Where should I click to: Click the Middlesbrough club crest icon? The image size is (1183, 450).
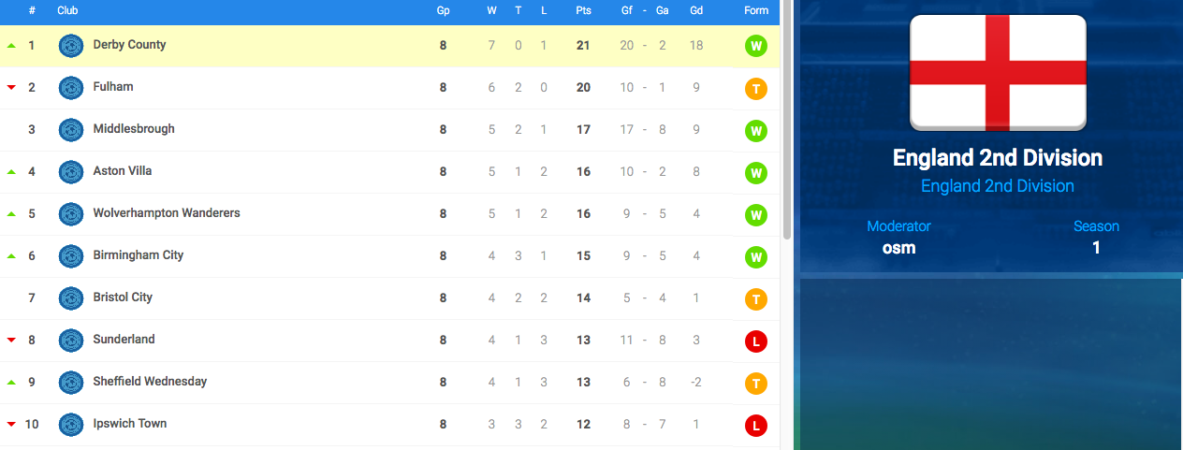point(71,130)
